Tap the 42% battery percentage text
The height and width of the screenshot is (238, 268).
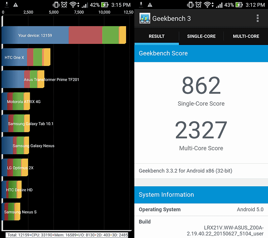pos(95,5)
